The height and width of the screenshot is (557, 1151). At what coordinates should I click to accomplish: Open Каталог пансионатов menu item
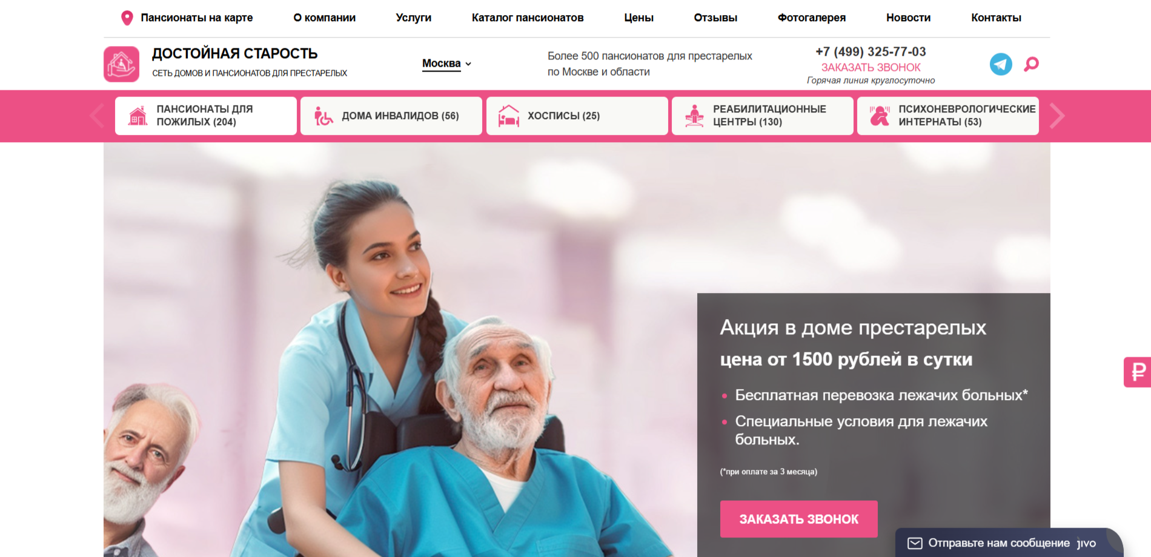528,18
